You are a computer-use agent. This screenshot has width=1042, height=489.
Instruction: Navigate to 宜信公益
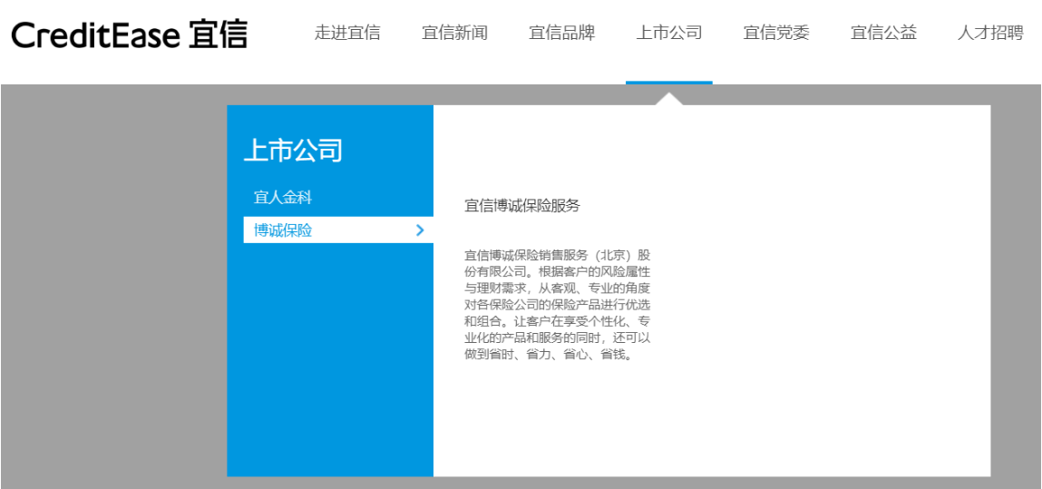[x=882, y=34]
